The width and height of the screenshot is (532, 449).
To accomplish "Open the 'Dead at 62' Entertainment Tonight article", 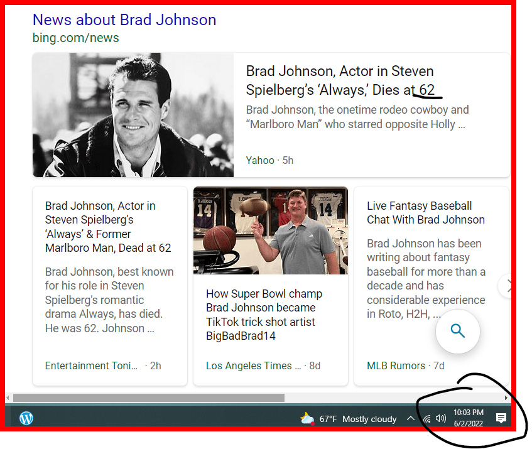I will (x=108, y=227).
